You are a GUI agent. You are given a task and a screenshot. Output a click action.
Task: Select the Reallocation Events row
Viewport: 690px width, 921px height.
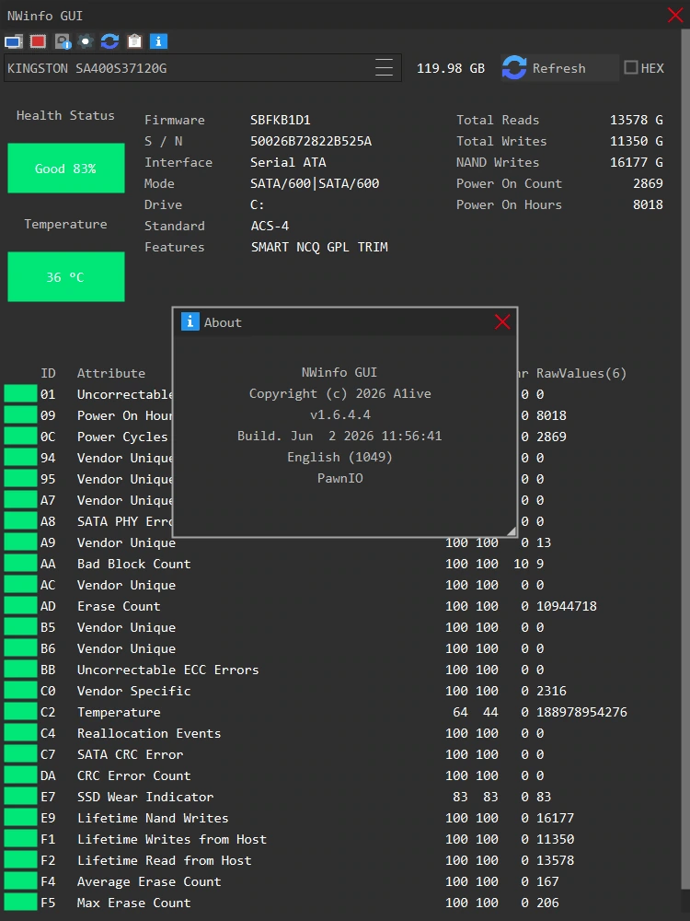point(340,733)
